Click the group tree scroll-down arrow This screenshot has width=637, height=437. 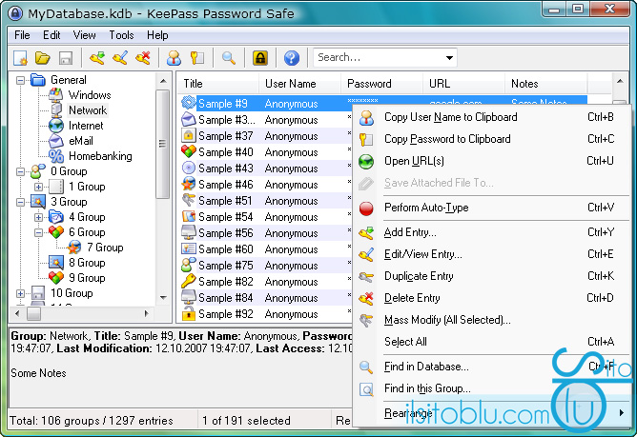click(x=163, y=298)
